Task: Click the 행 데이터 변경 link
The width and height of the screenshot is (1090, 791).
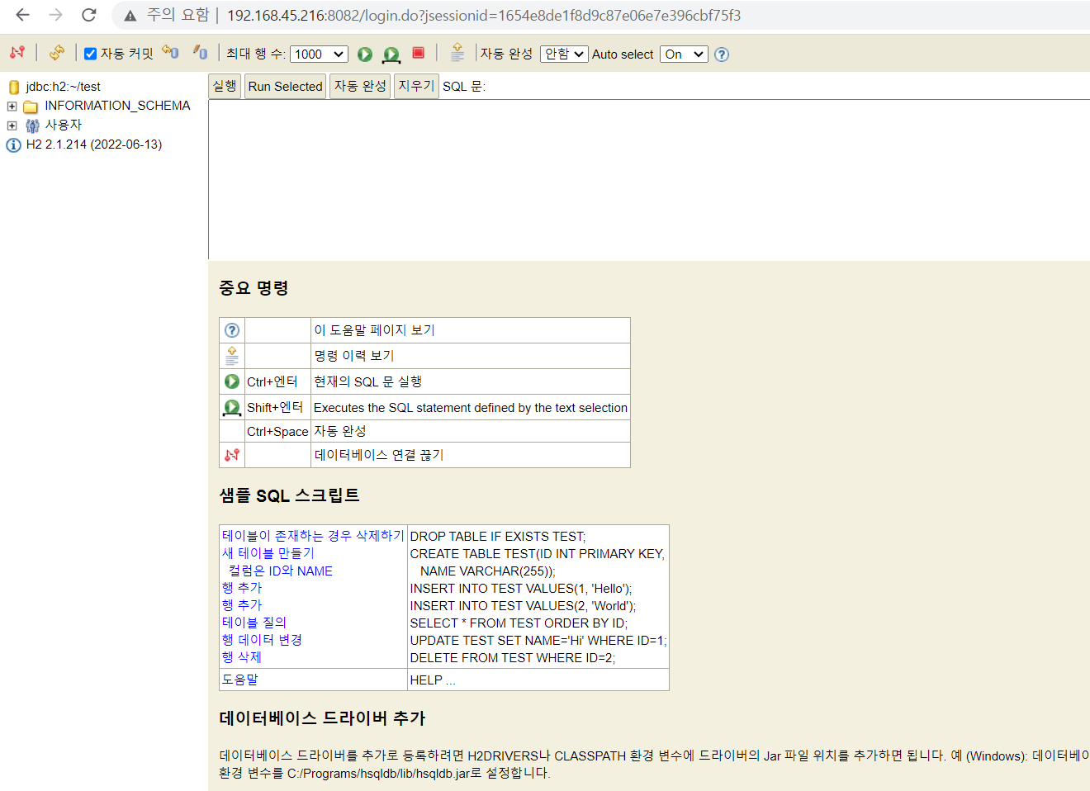Action: pyautogui.click(x=262, y=640)
